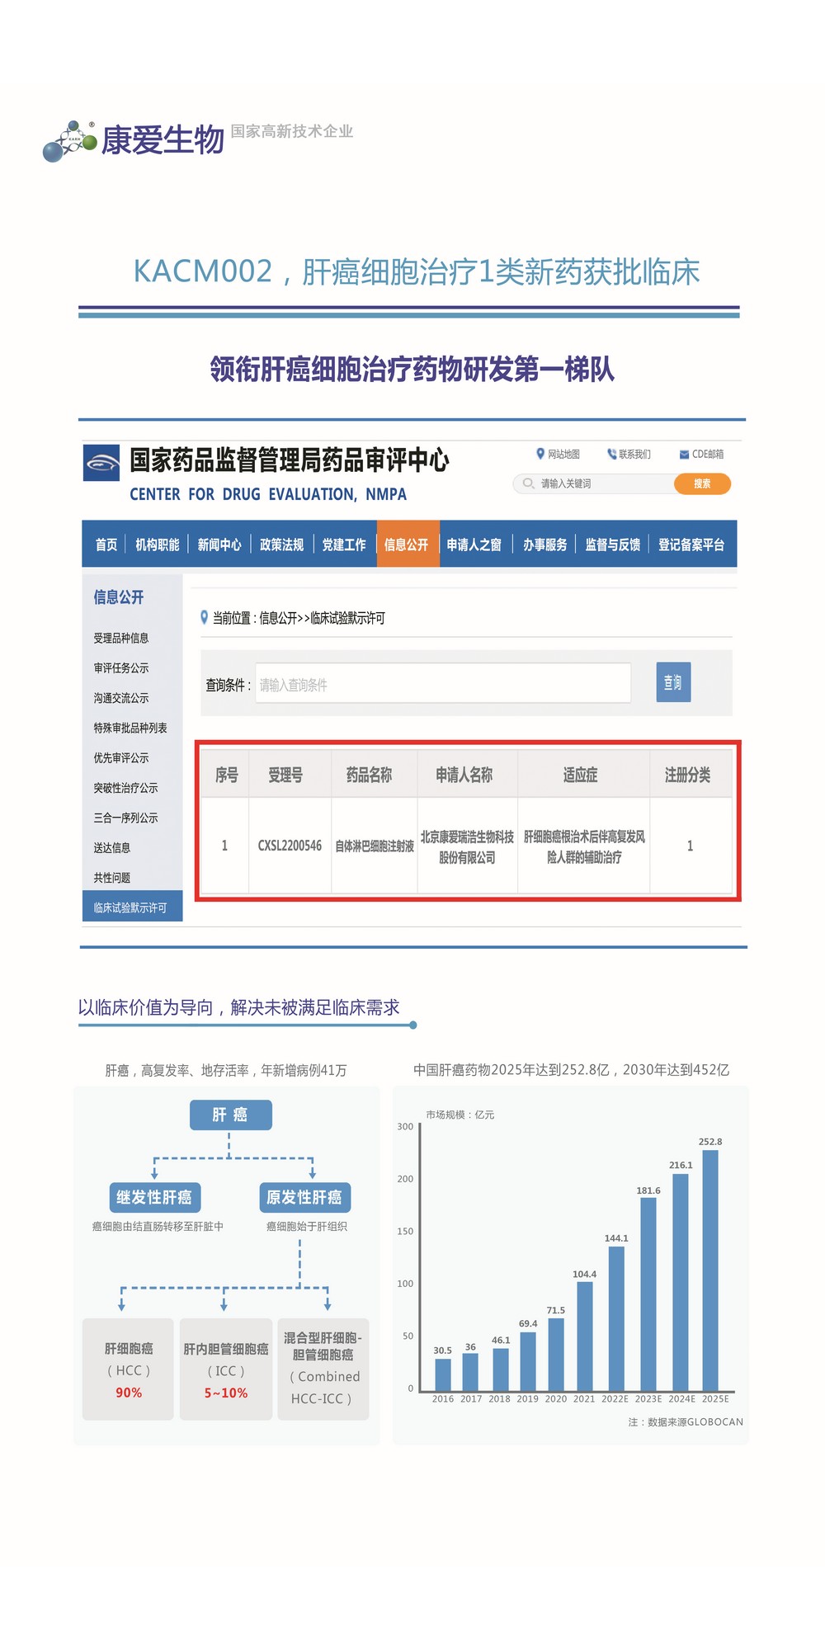Viewport: 825px width, 1650px height.
Task: Open the 新闻中心 navigation tab
Action: point(219,544)
